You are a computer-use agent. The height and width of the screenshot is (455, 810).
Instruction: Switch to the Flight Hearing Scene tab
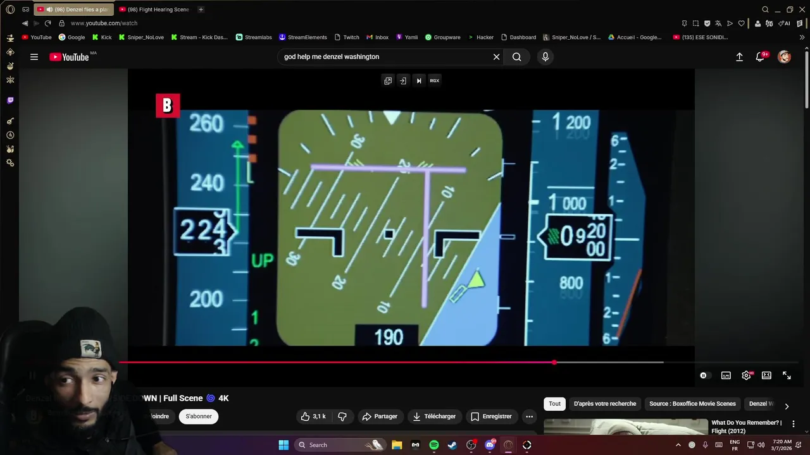coord(154,9)
